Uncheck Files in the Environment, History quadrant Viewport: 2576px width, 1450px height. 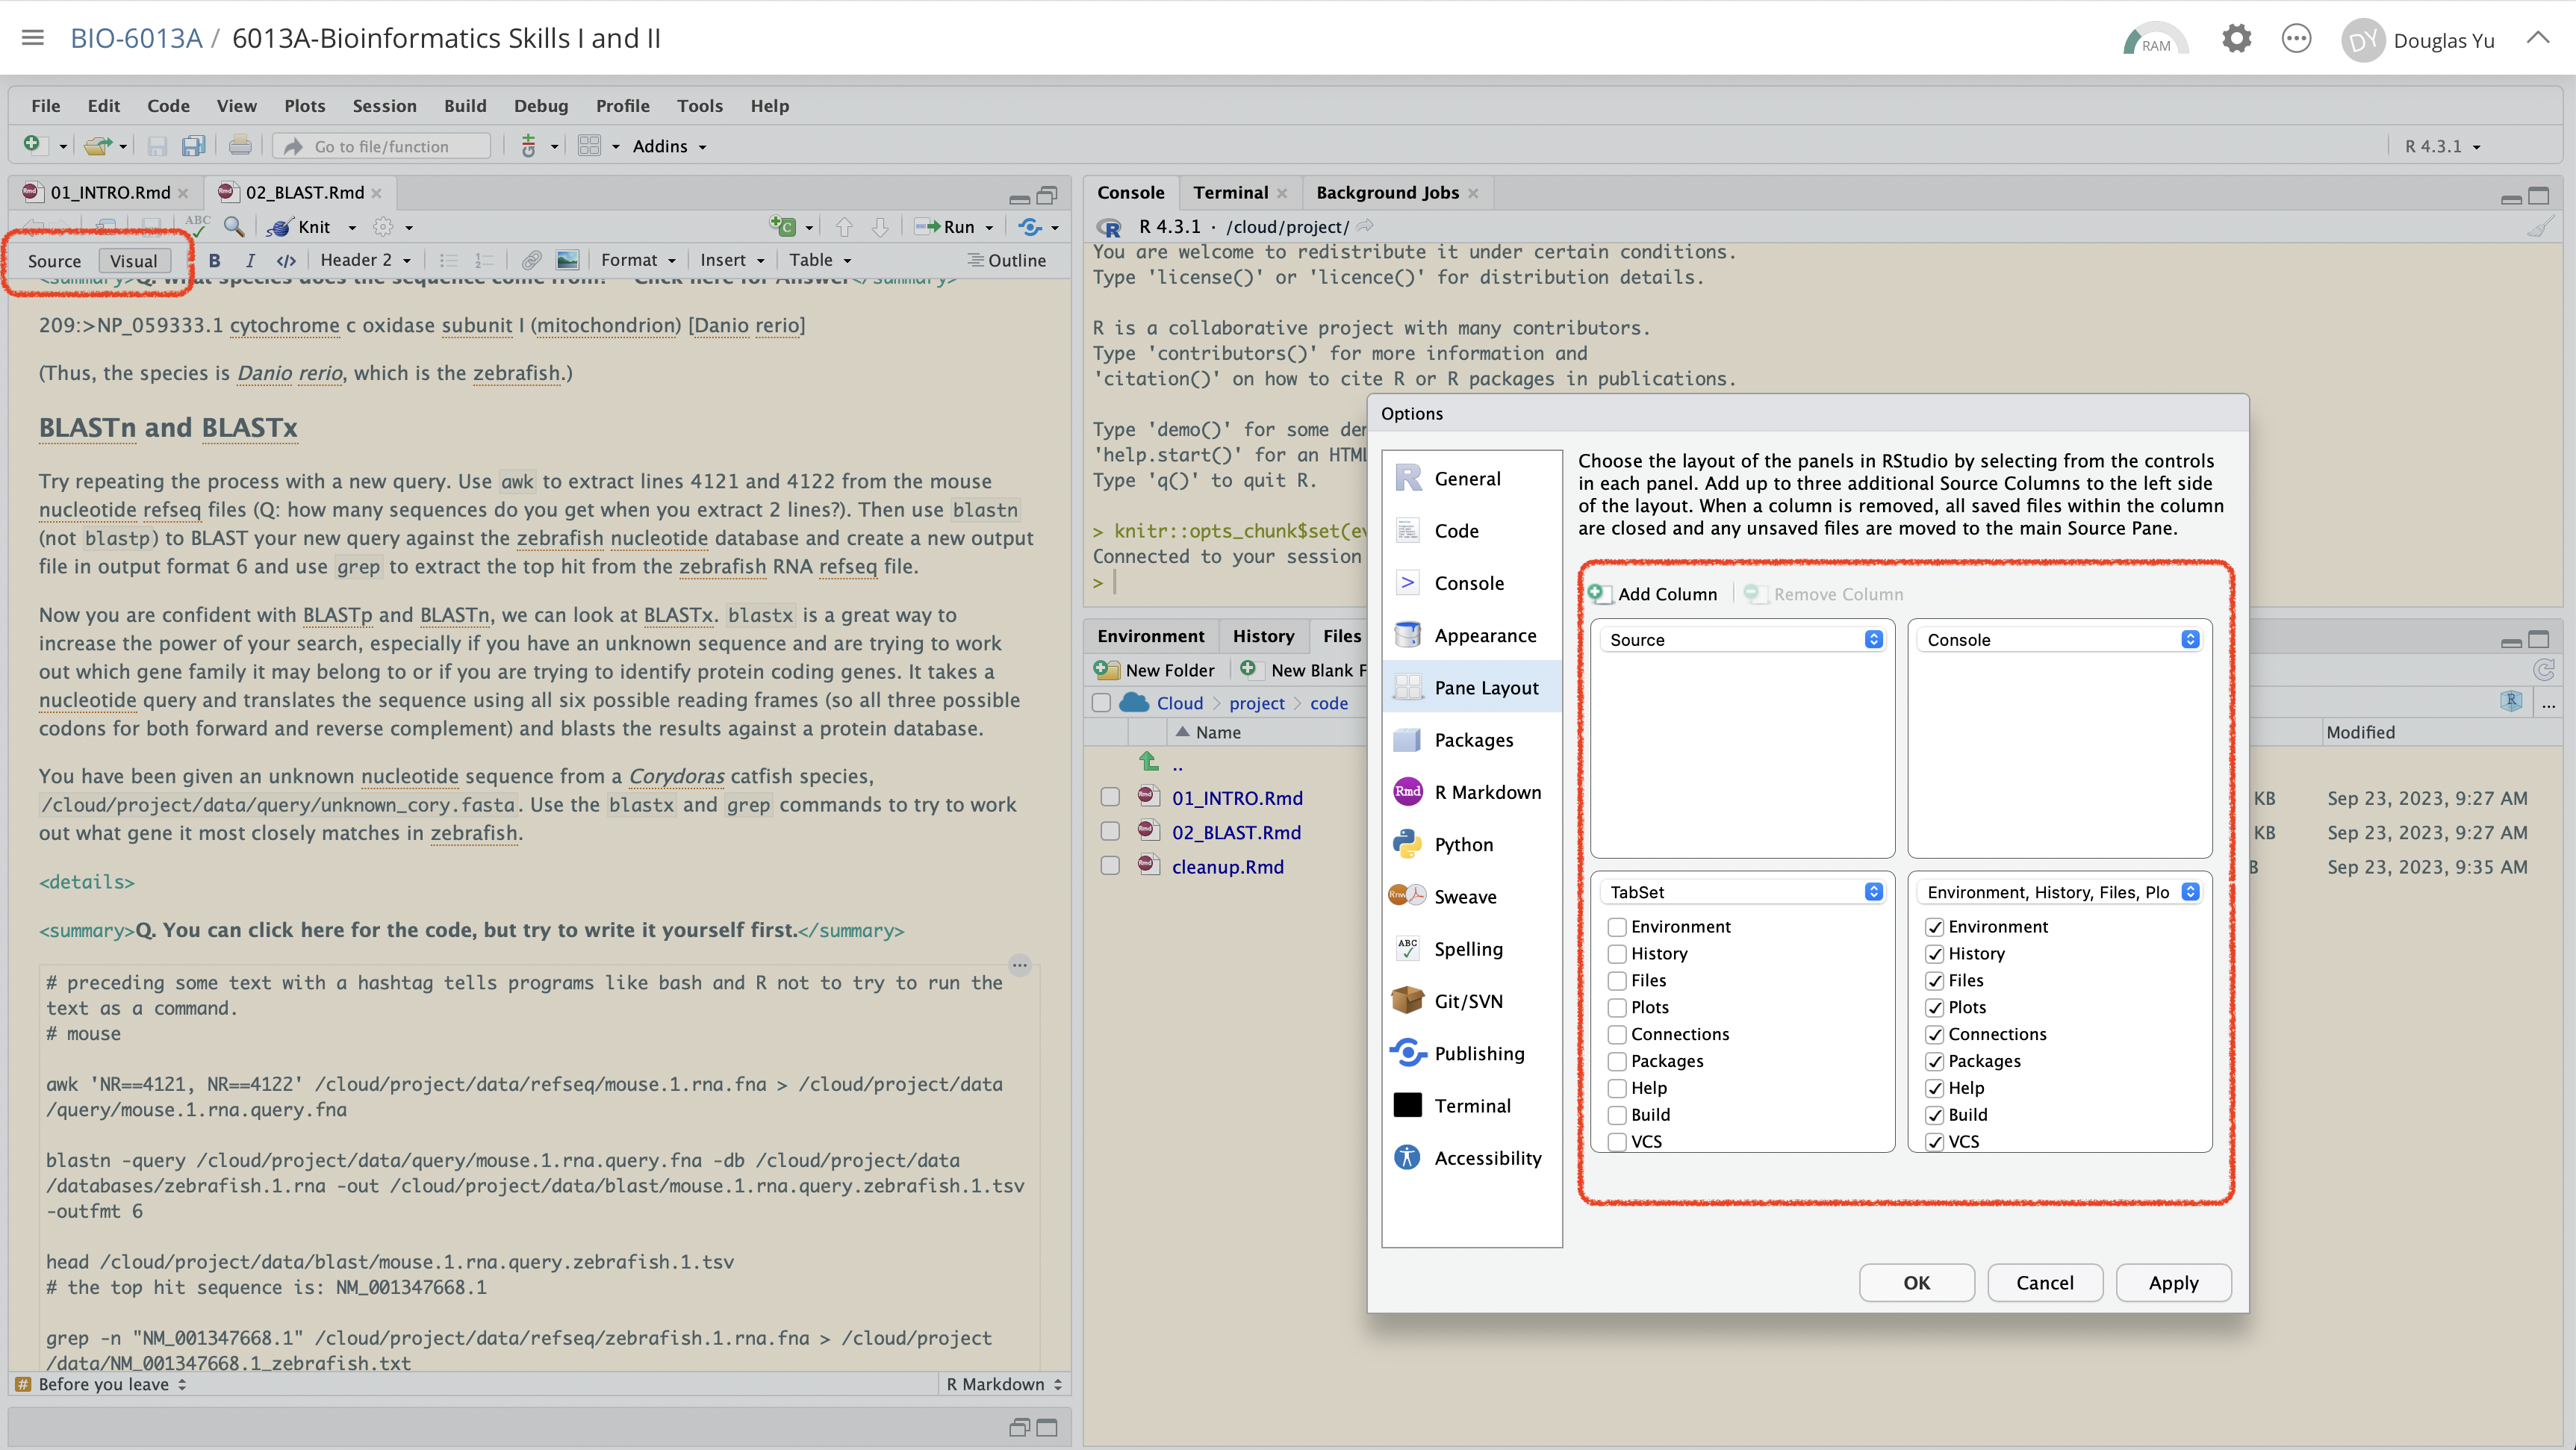pyautogui.click(x=1935, y=981)
